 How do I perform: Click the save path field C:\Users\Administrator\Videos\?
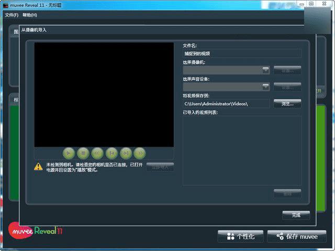pyautogui.click(x=227, y=104)
